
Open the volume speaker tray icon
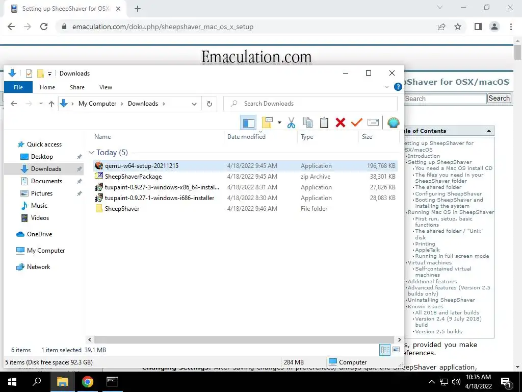point(456,382)
